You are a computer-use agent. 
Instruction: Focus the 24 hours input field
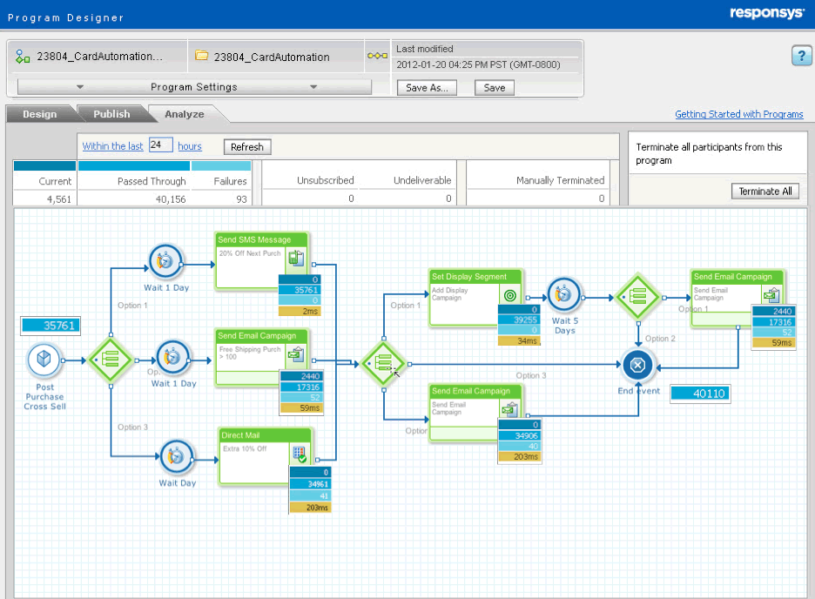160,145
